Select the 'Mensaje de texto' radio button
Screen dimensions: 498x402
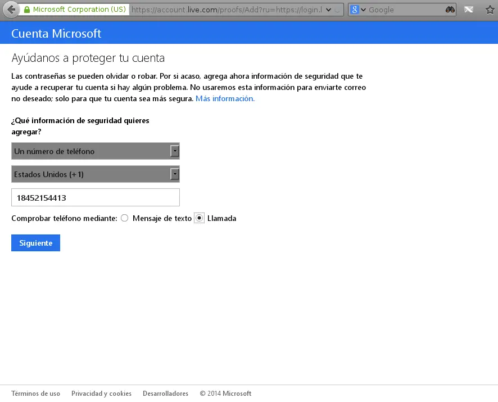[x=125, y=218]
